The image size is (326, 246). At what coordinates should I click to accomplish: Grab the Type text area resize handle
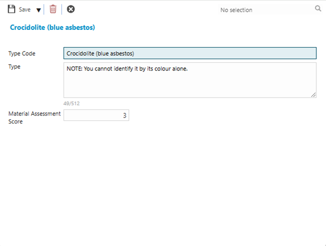pos(314,95)
